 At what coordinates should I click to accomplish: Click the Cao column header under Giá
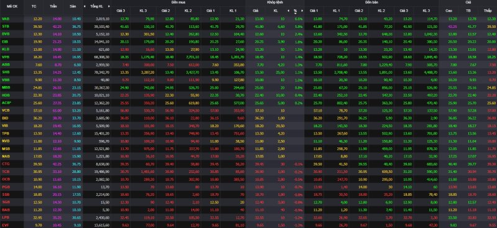pyautogui.click(x=449, y=11)
